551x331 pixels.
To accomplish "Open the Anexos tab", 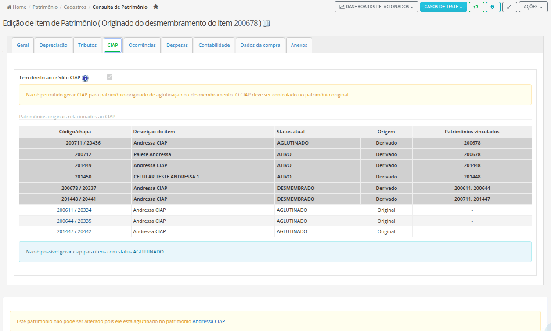I will pos(299,45).
